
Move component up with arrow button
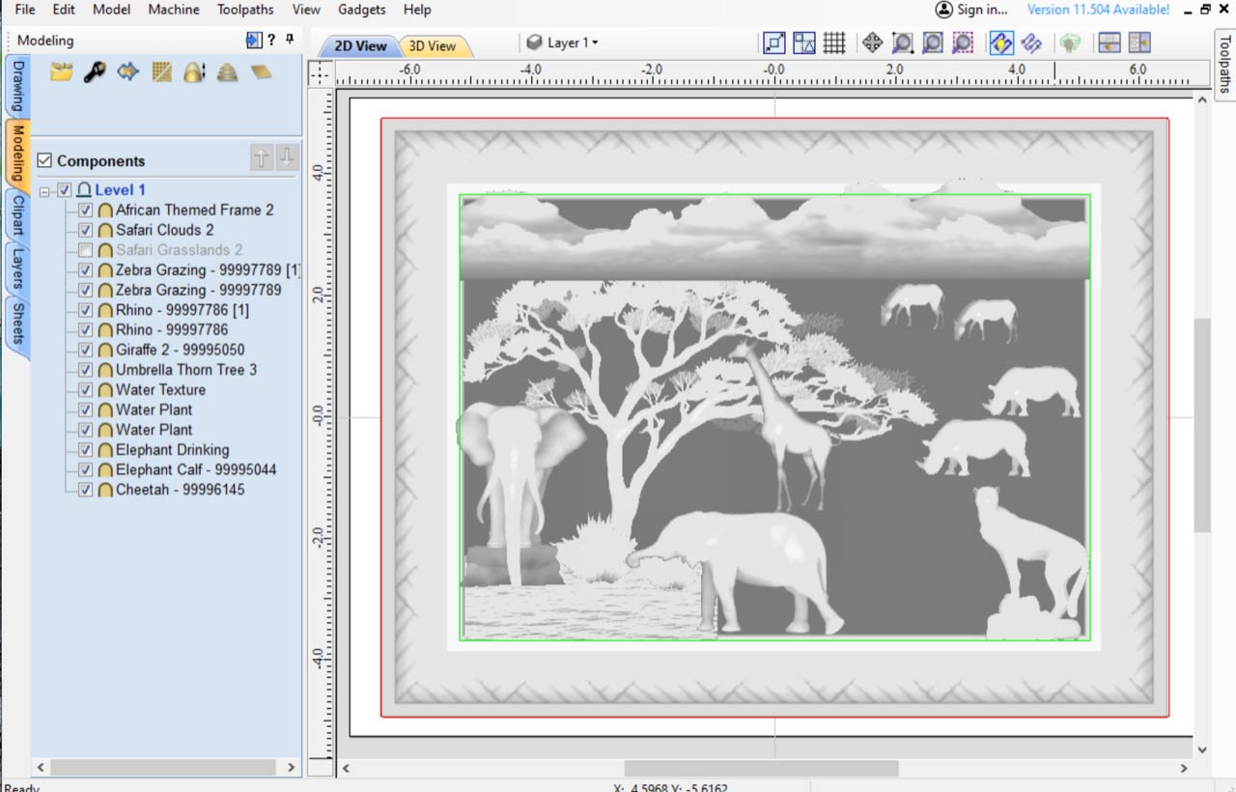pyautogui.click(x=261, y=158)
